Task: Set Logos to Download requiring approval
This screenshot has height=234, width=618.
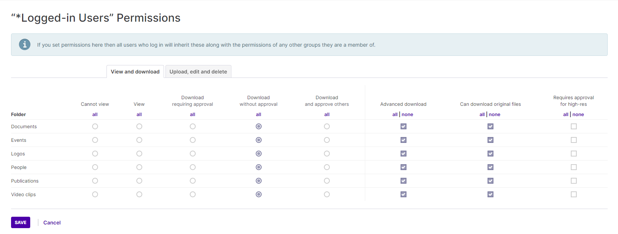Action: [193, 154]
